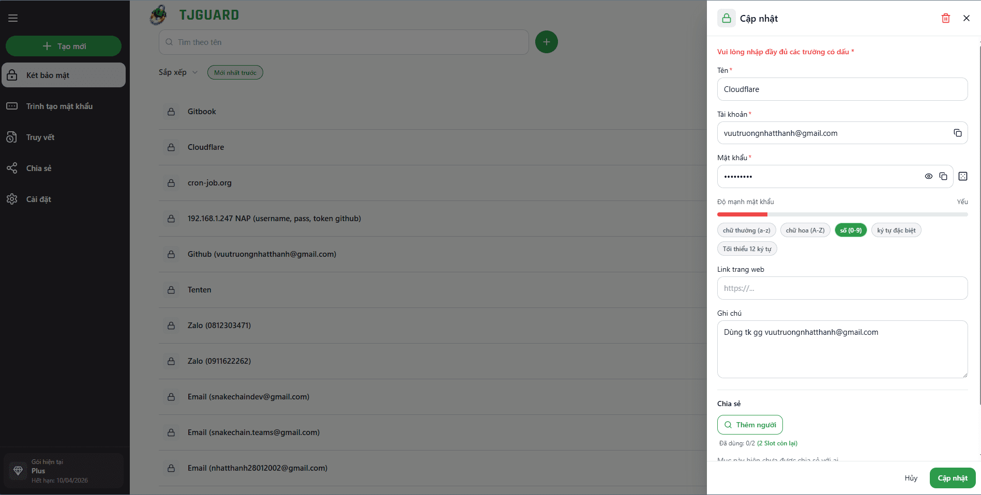Click "Thêm người" share button
Screen dimensions: 981x495
pyautogui.click(x=750, y=425)
